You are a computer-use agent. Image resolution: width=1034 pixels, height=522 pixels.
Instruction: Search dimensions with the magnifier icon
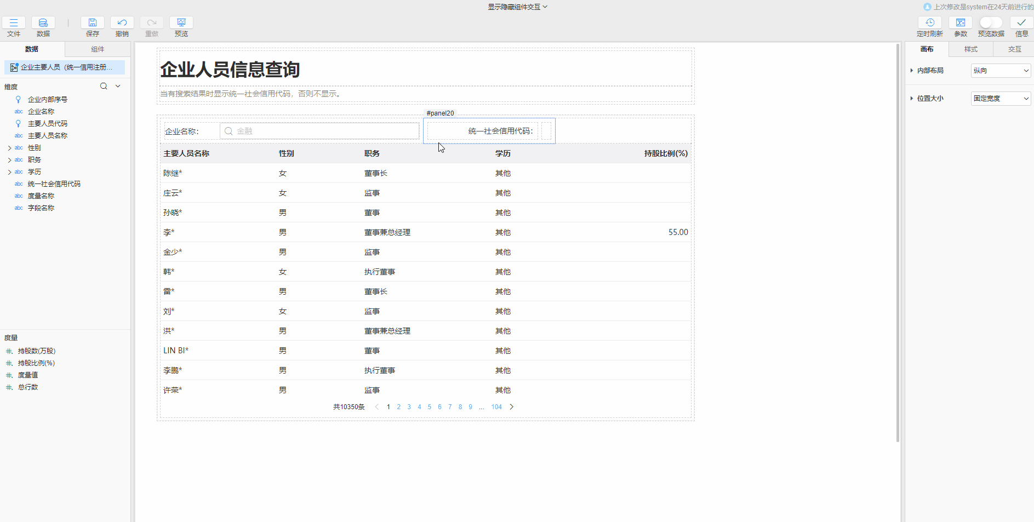coord(104,87)
